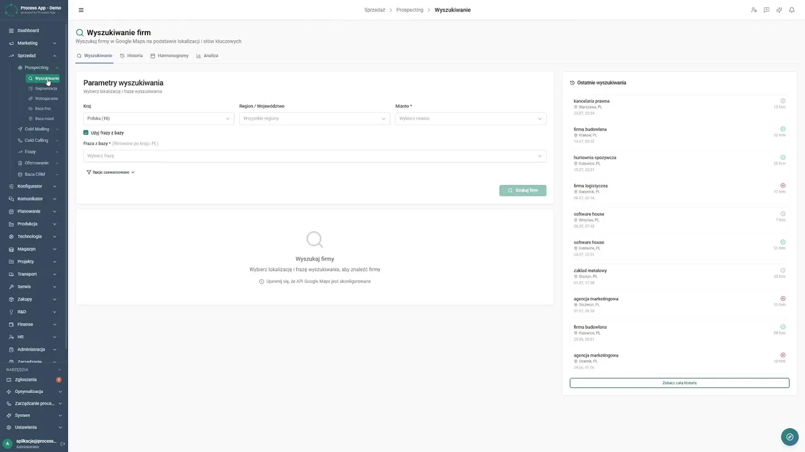This screenshot has height=452, width=805.
Task: Collapse the Sprzedaż sidebar section
Action: (34, 56)
